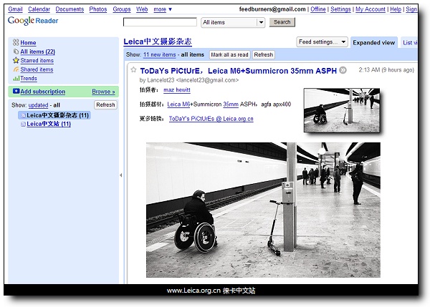Click the Starred items star icon

pos(16,61)
